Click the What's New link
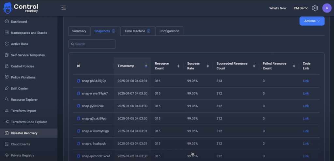The height and width of the screenshot is (161, 334). pyautogui.click(x=278, y=8)
